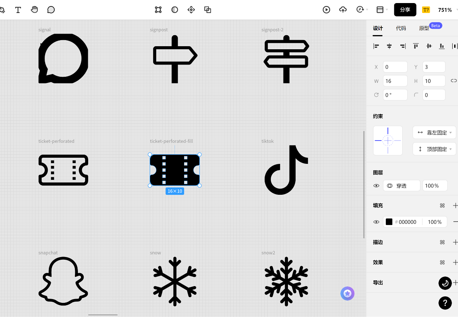Click the canvas vertical scrollbar
Viewport: 458px width, 317px height.
click(364, 184)
